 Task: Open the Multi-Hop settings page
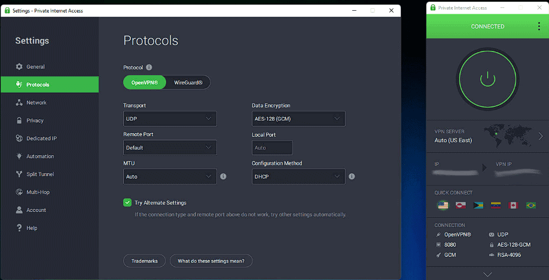click(50, 192)
